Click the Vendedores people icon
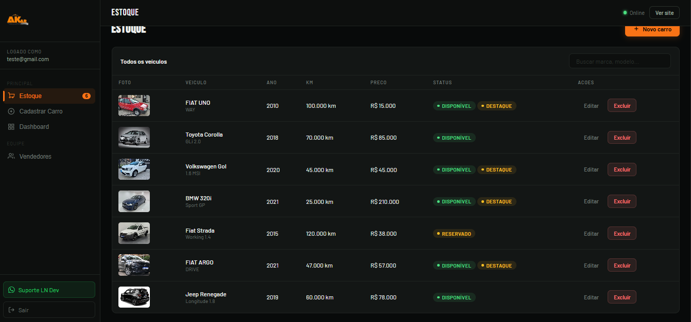691x322 pixels. pos(11,156)
